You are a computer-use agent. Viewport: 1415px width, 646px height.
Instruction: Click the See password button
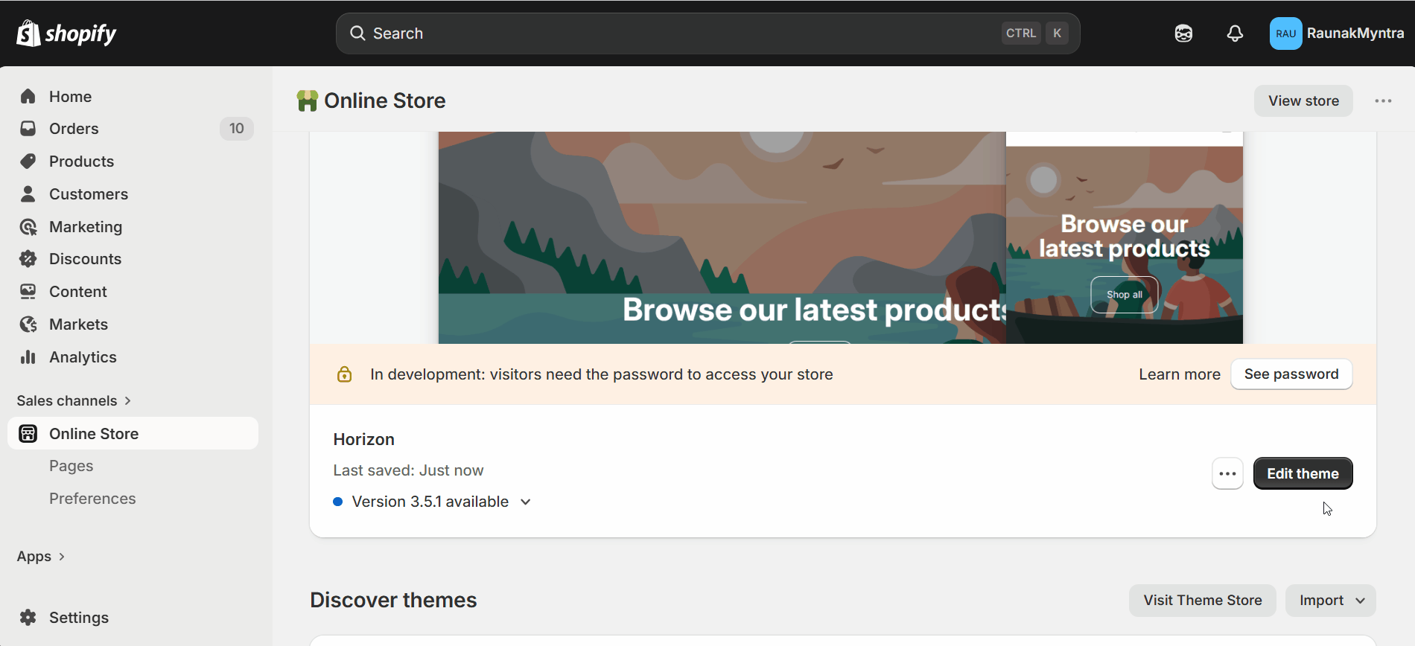click(x=1291, y=374)
